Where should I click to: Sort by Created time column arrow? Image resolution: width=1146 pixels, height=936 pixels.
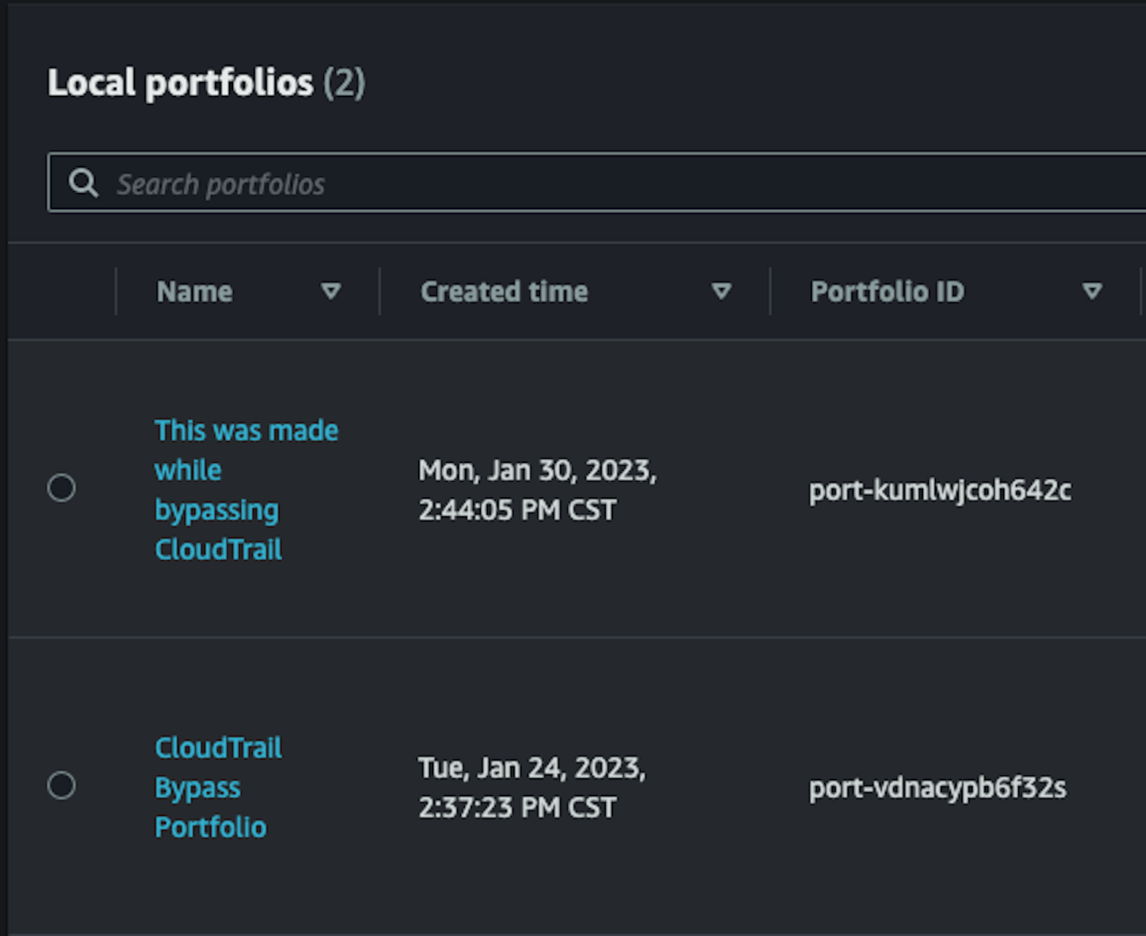coord(721,292)
